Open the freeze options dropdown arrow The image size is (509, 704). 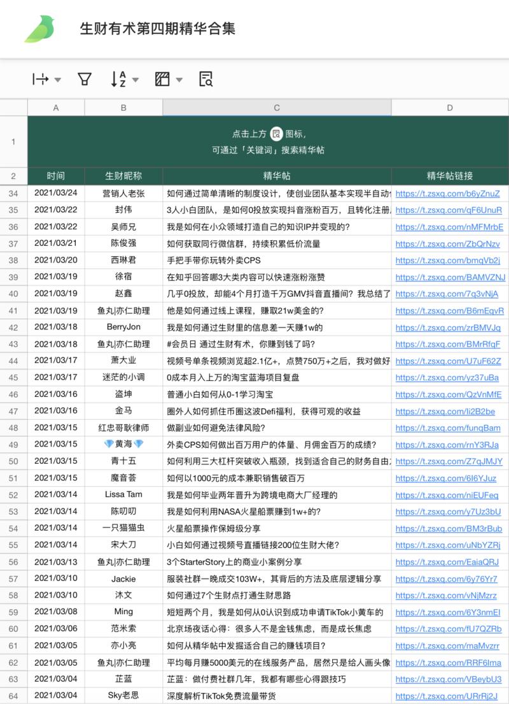56,78
